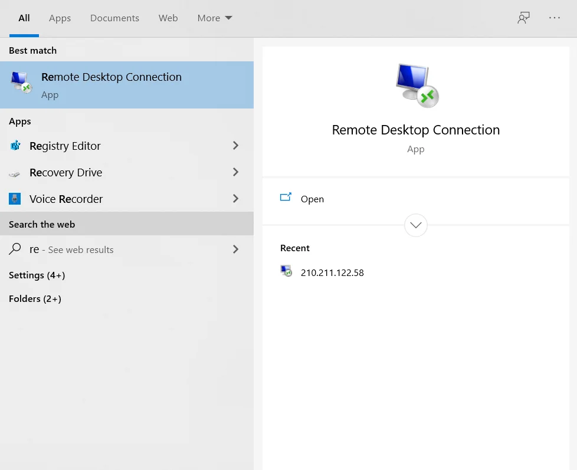Select Recovery Drive result
This screenshot has height=470, width=577.
pos(127,172)
